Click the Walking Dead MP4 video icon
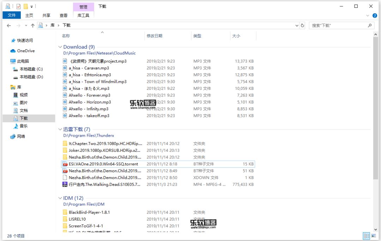The height and width of the screenshot is (241, 381). point(65,185)
